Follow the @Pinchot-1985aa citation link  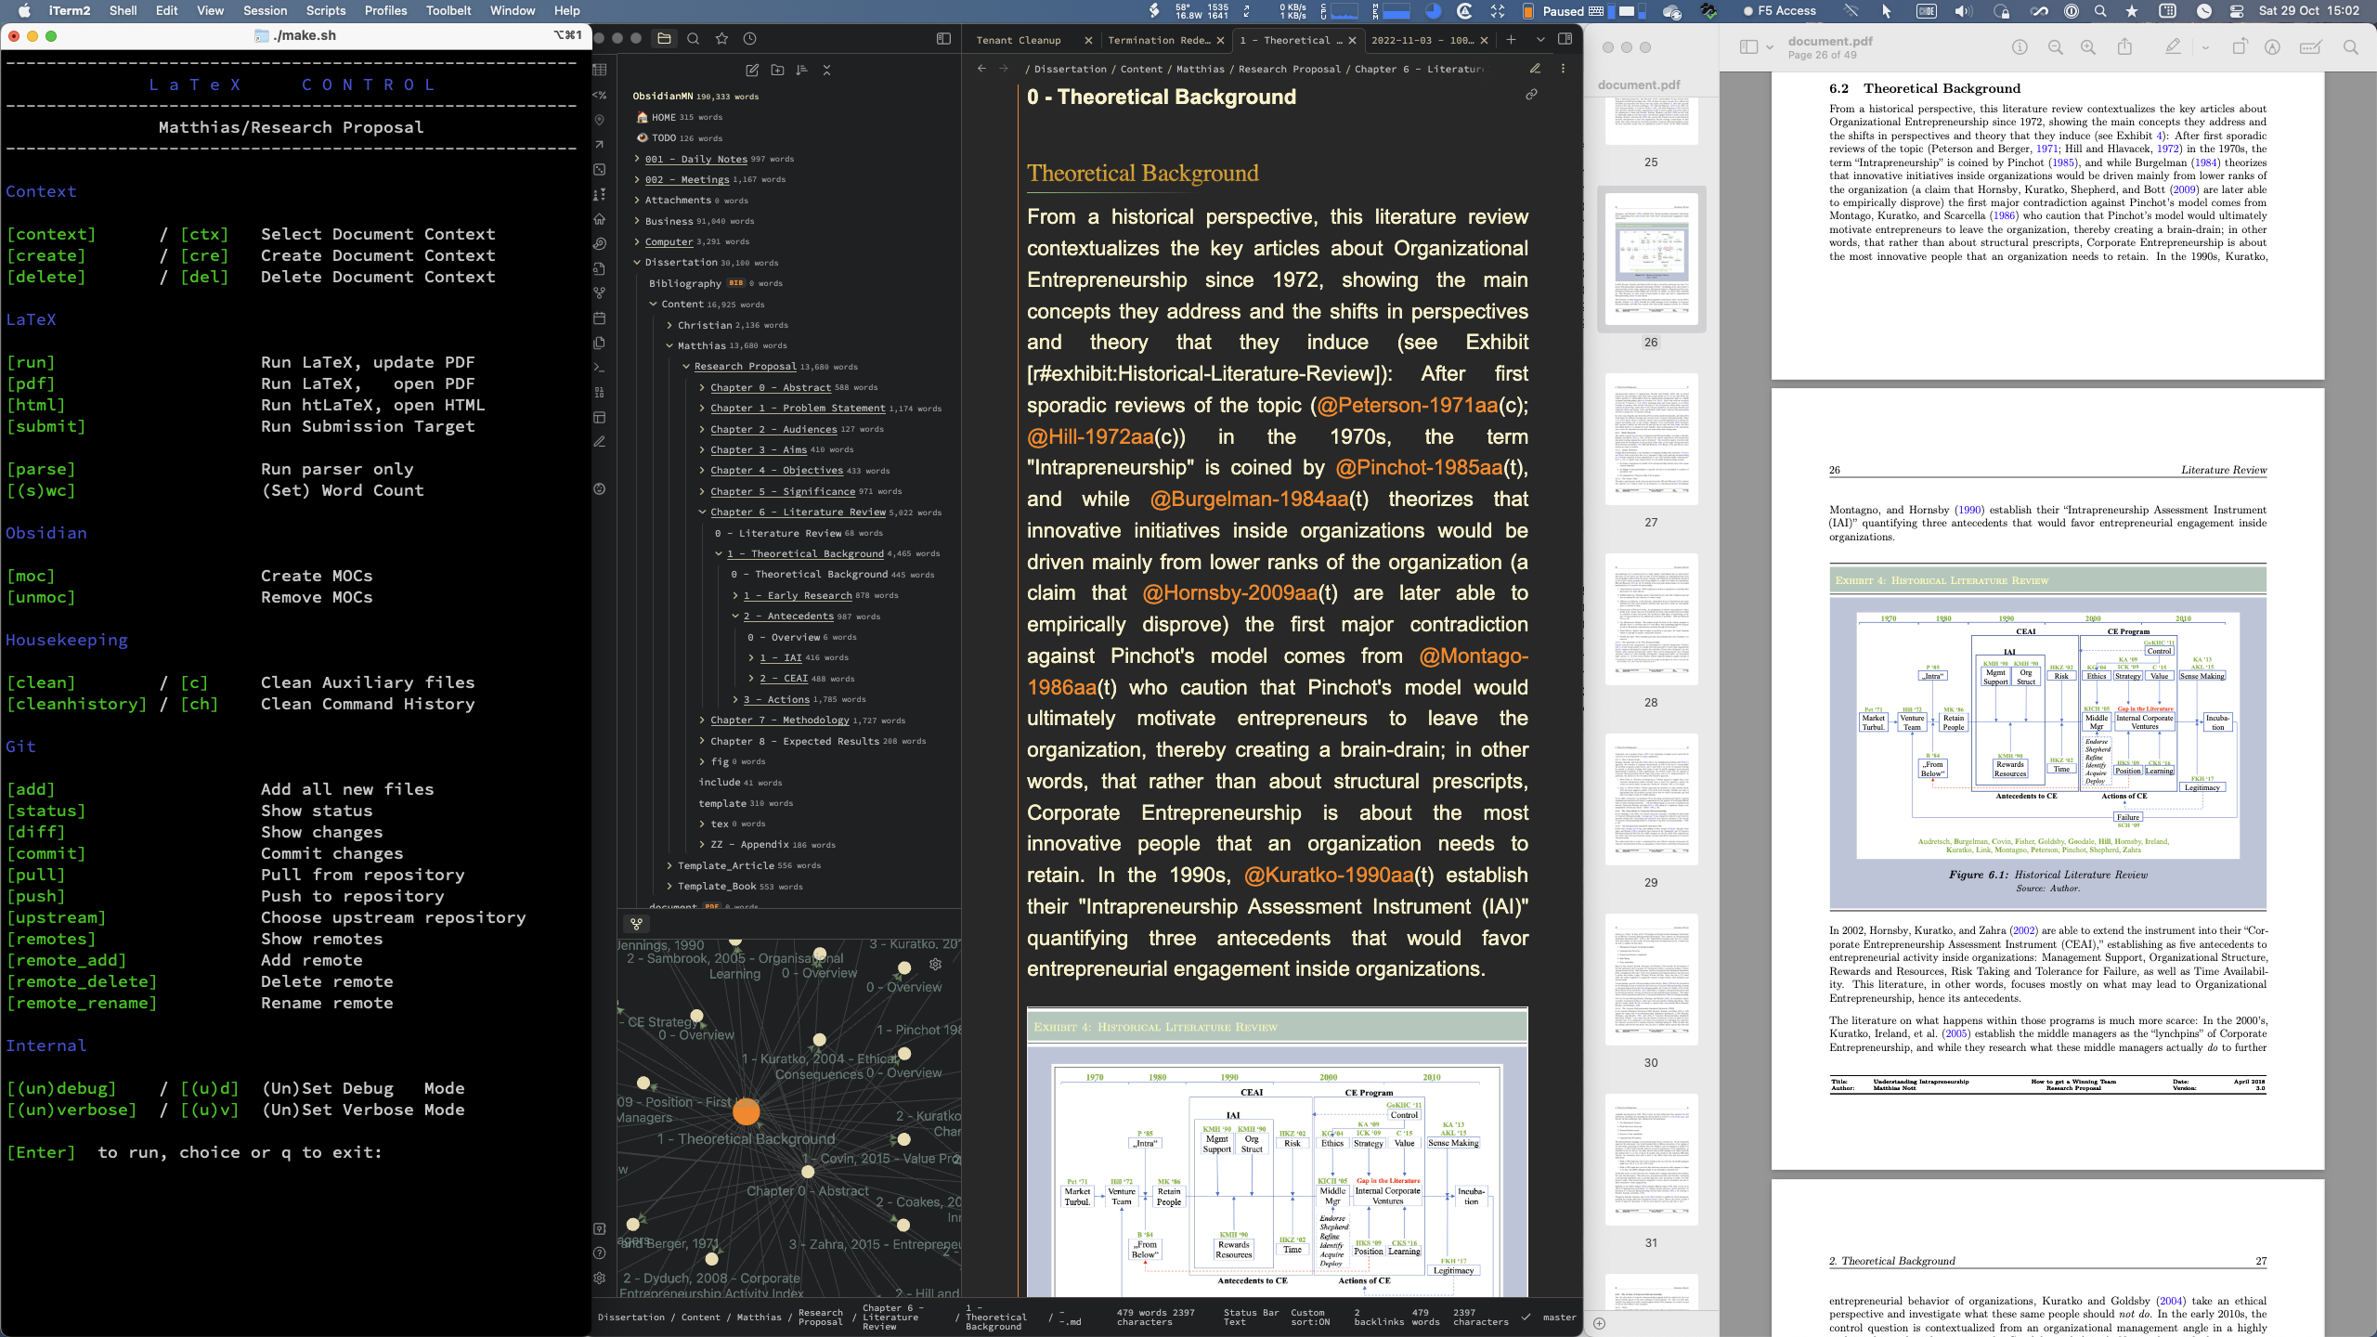pos(1418,468)
